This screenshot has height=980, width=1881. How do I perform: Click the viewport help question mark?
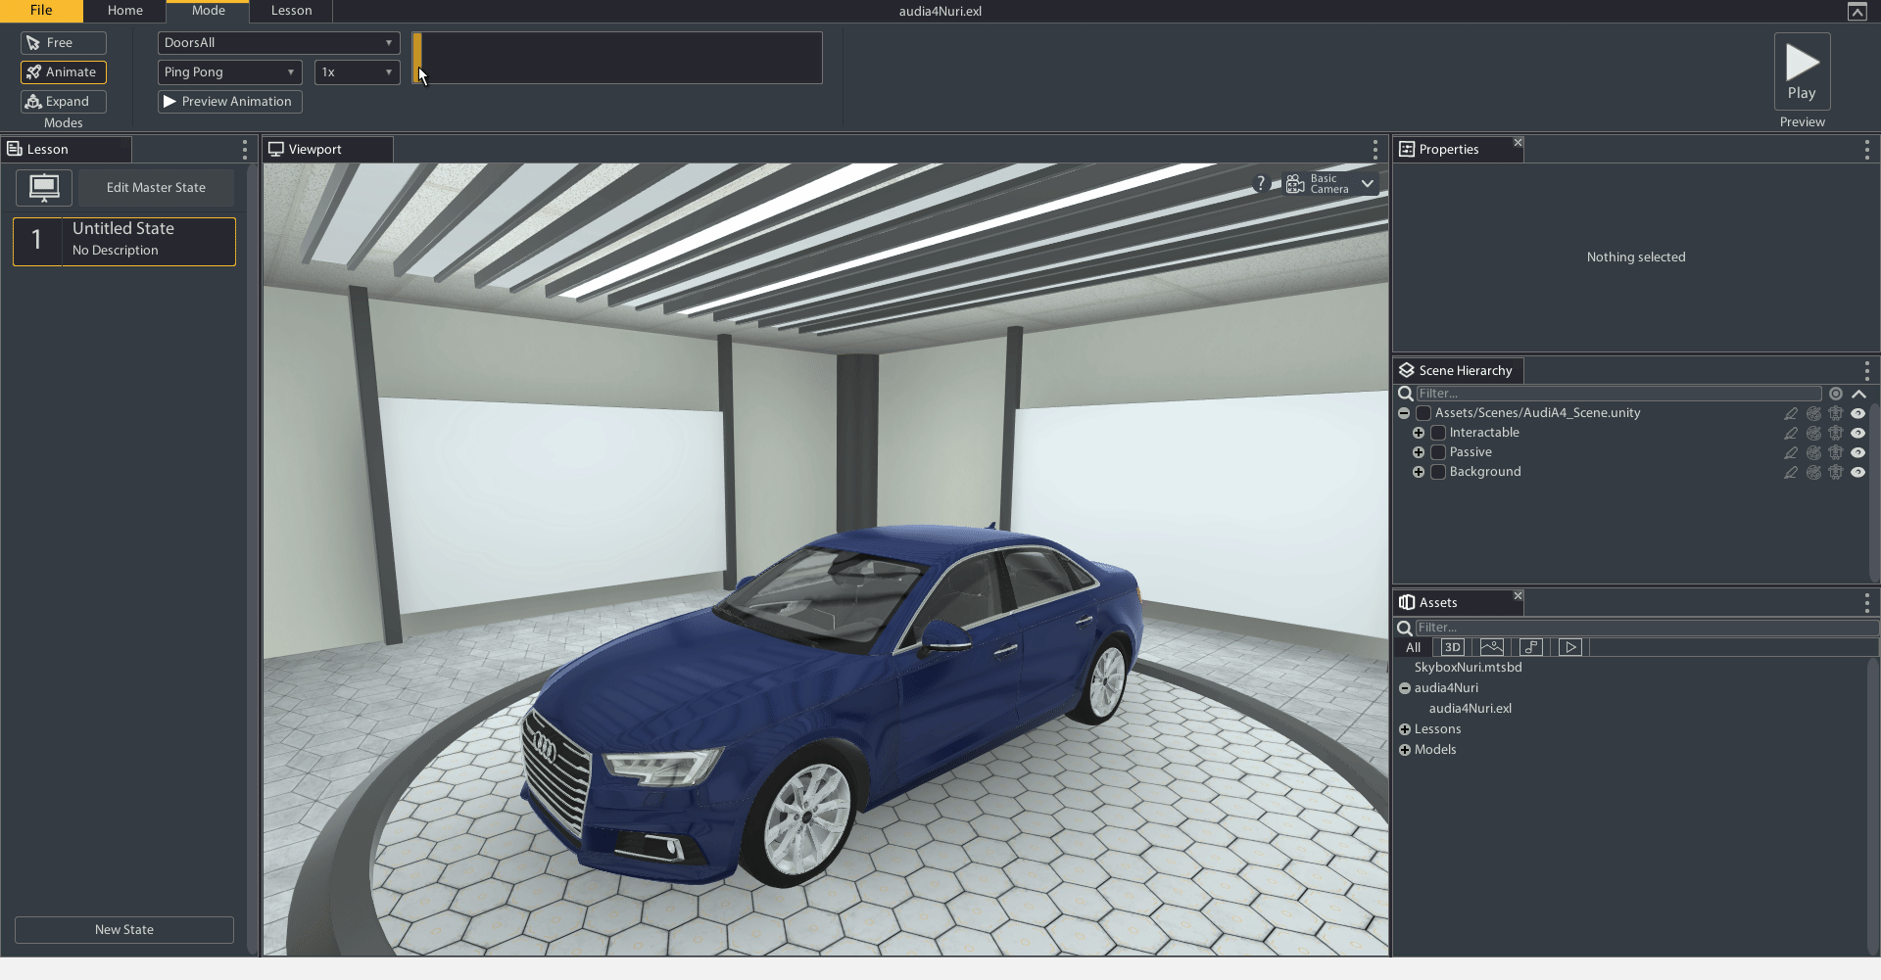1261,183
